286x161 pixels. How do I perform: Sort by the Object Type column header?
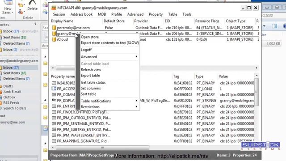[x=240, y=21]
